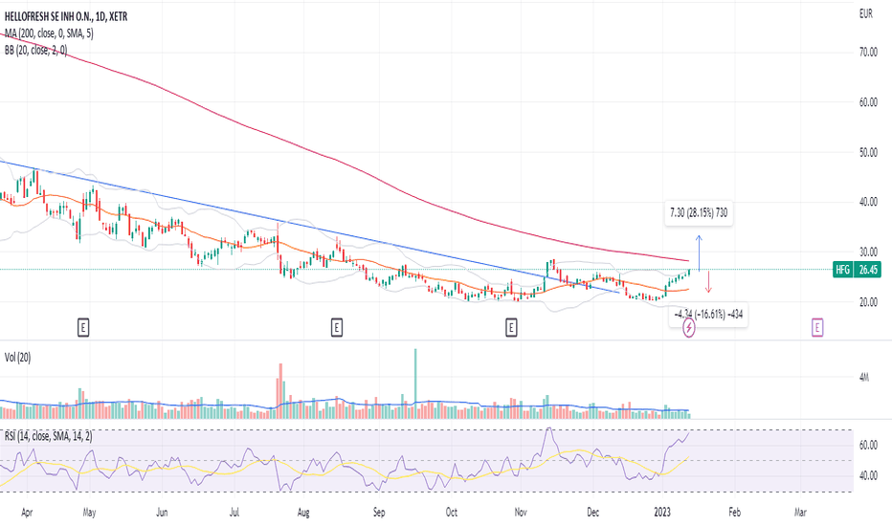The image size is (892, 526).
Task: Open the lightning bolt event marker in January
Action: click(689, 327)
